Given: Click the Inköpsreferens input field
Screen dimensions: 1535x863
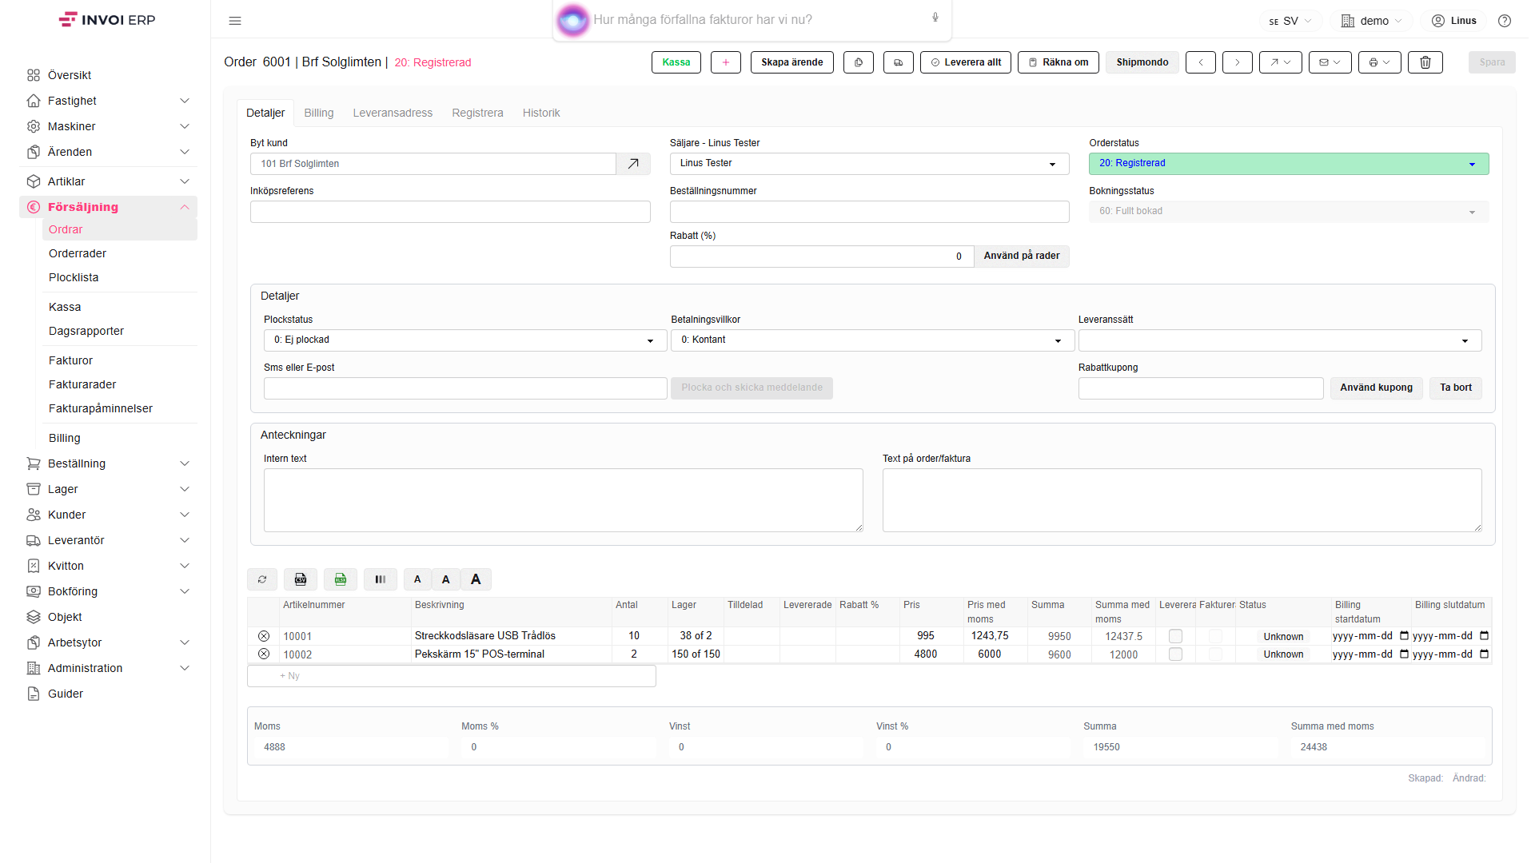Looking at the screenshot, I should click(450, 212).
